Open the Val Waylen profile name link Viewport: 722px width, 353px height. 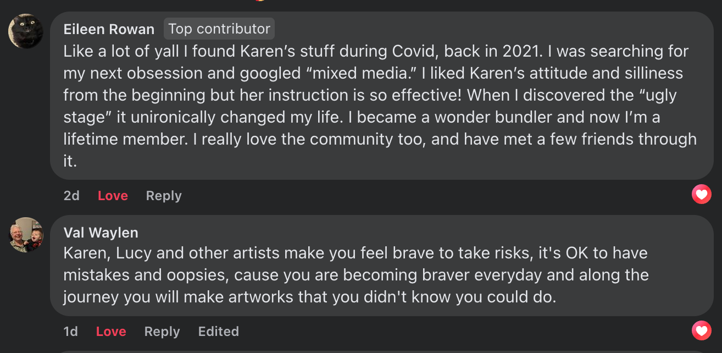tap(101, 233)
